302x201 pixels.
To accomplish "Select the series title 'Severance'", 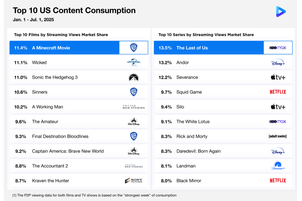I will pyautogui.click(x=187, y=78).
